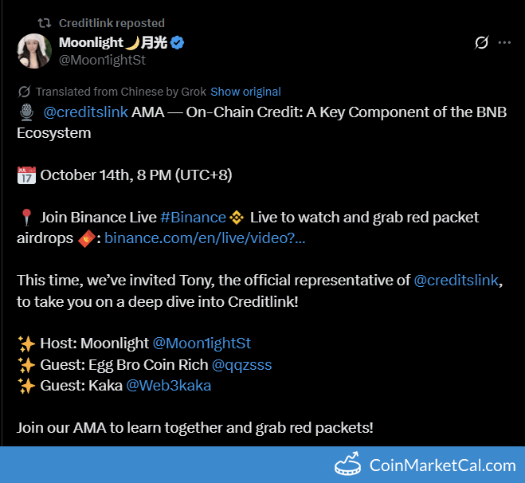Open the @qqzsss guest profile link
The height and width of the screenshot is (483, 525).
[x=241, y=363]
